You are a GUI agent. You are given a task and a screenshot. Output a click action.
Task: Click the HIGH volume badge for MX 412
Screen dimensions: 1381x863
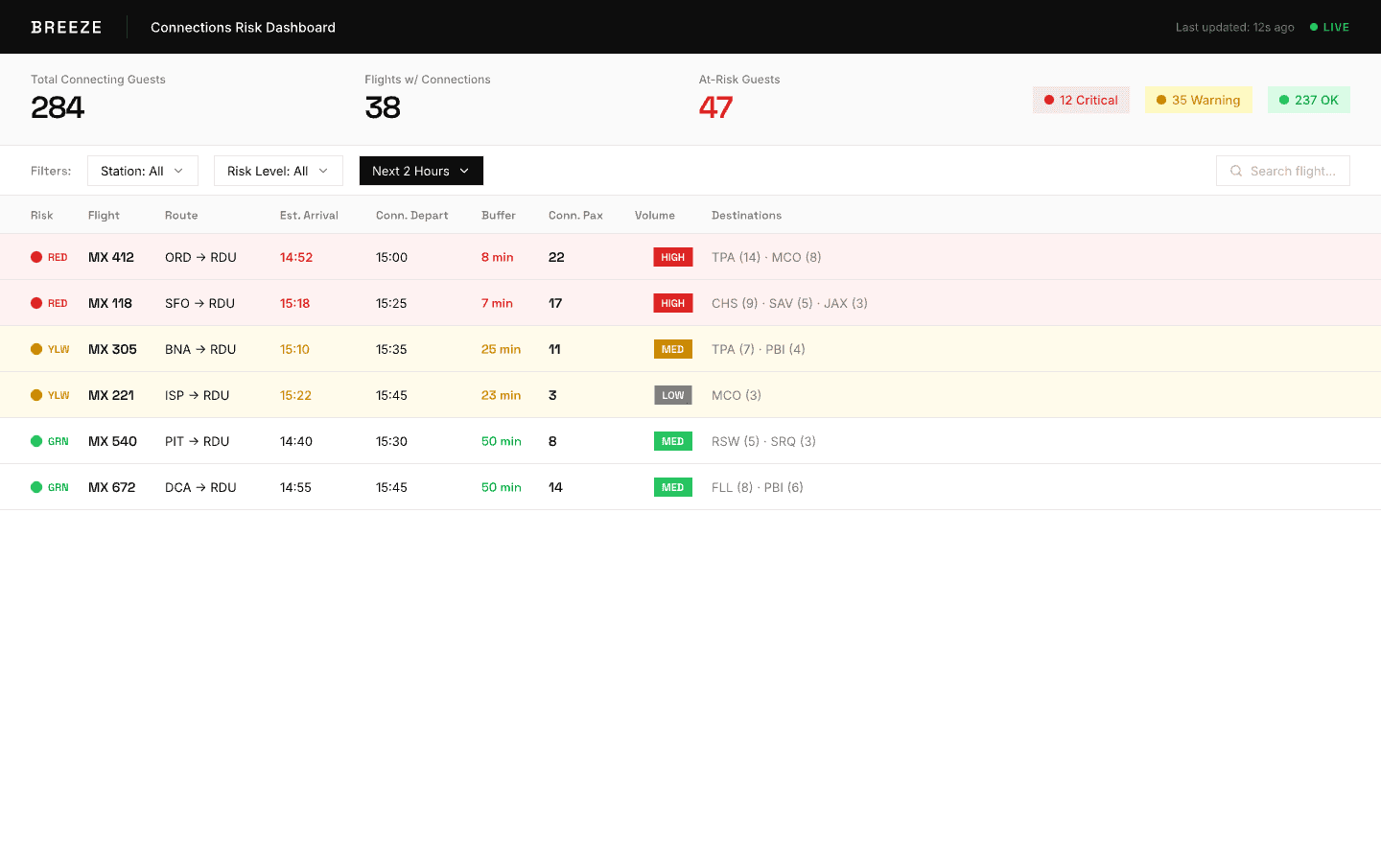coord(673,257)
